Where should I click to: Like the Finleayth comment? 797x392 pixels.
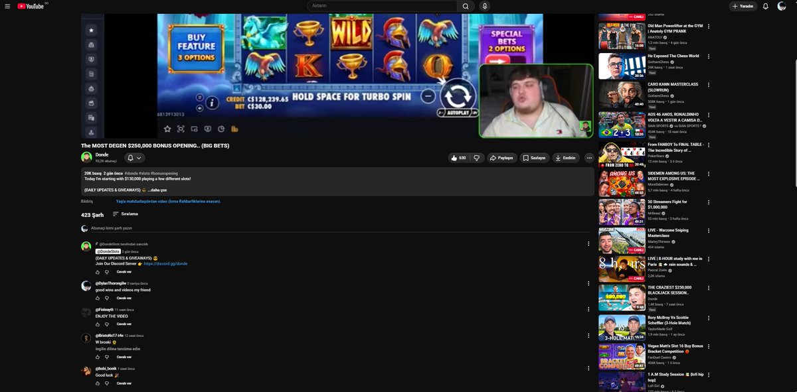(98, 324)
